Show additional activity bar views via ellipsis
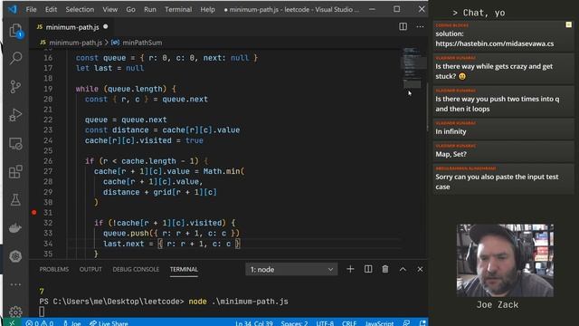 (15, 284)
